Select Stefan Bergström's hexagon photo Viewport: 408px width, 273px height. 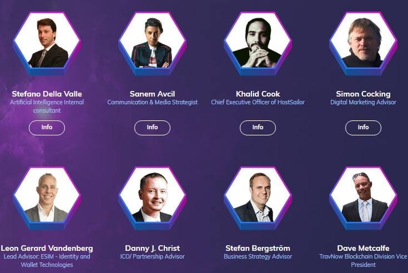(258, 198)
